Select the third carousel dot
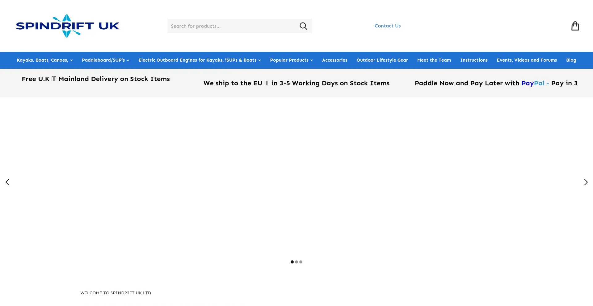The image size is (593, 306). (x=301, y=262)
